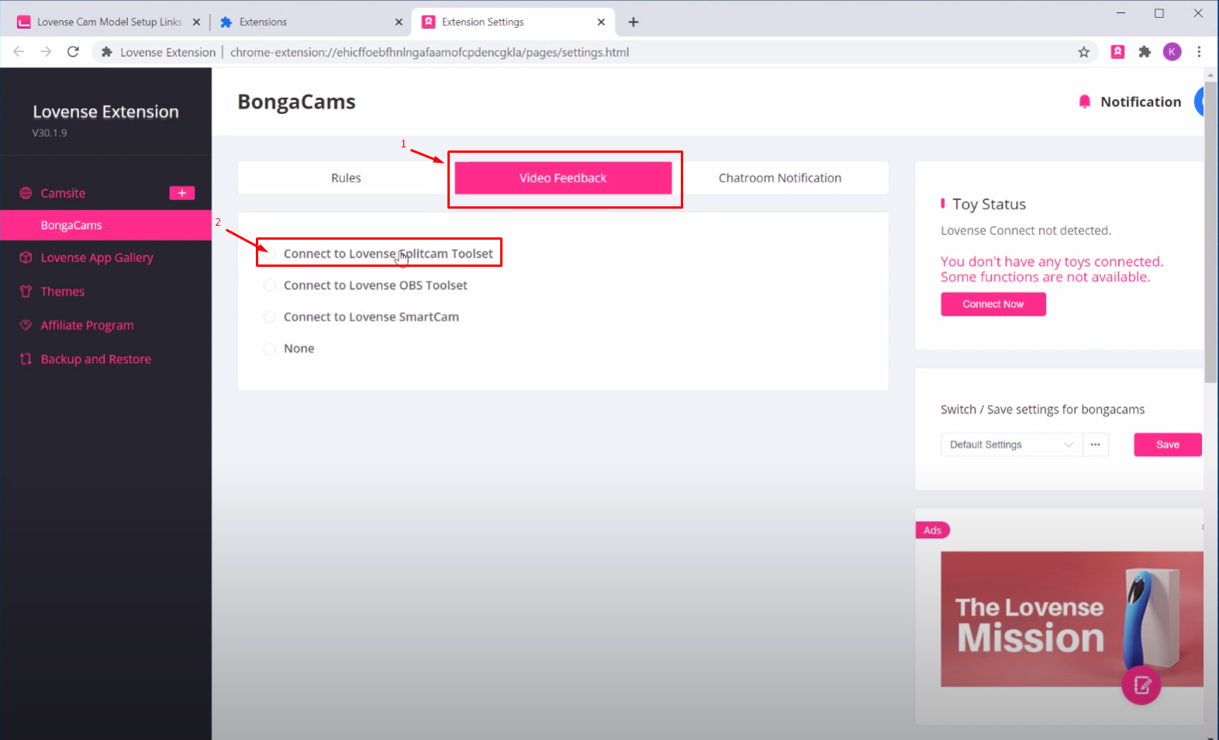Click the browser forward arrow
1219x740 pixels.
[x=46, y=52]
